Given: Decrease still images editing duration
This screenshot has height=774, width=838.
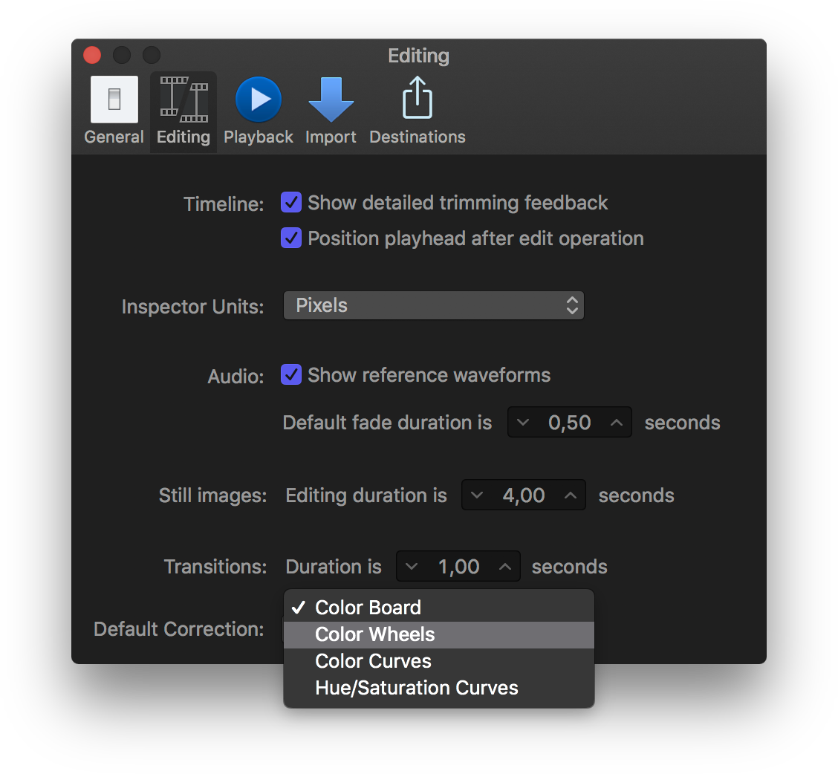Looking at the screenshot, I should [477, 495].
